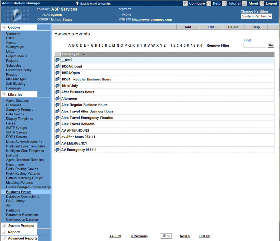Click Add in the action bar
This screenshot has width=280, height=241.
188,27
